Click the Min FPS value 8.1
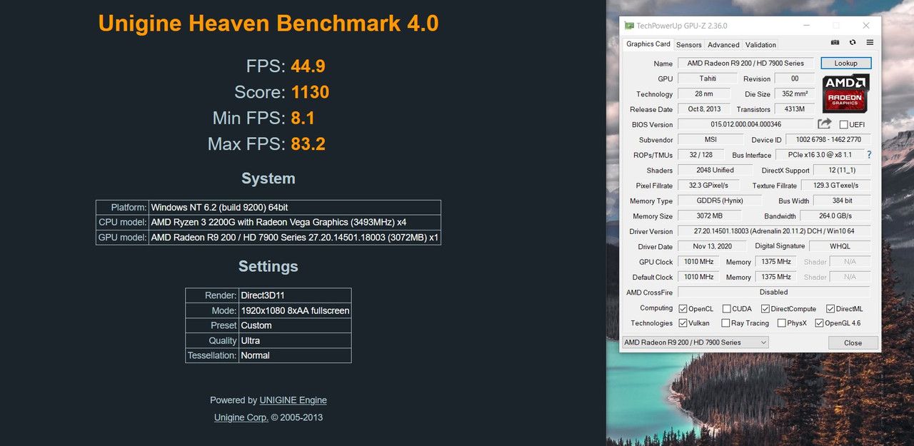Screen dimensions: 914x446 click(303, 118)
